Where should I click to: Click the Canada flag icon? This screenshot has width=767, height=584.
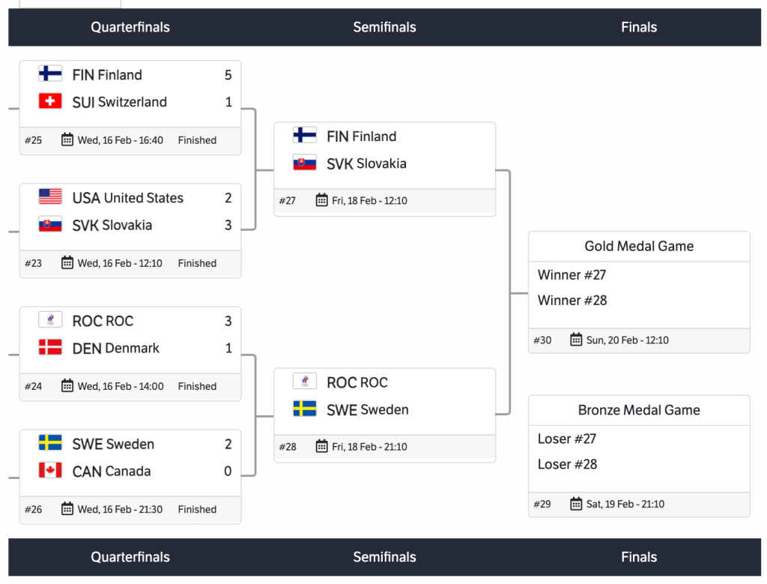click(50, 470)
